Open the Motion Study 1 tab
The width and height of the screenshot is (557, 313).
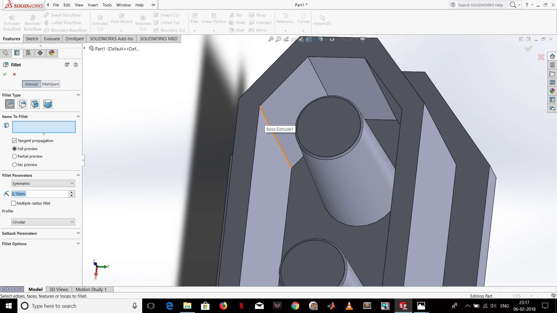[x=91, y=289]
